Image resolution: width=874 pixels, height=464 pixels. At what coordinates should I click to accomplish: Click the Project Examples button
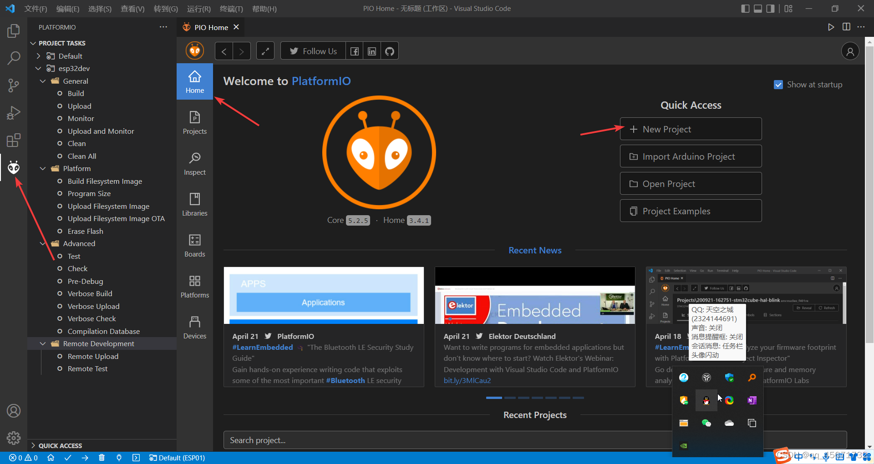point(691,211)
